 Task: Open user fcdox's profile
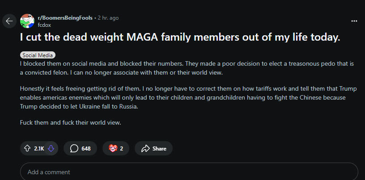pos(45,25)
